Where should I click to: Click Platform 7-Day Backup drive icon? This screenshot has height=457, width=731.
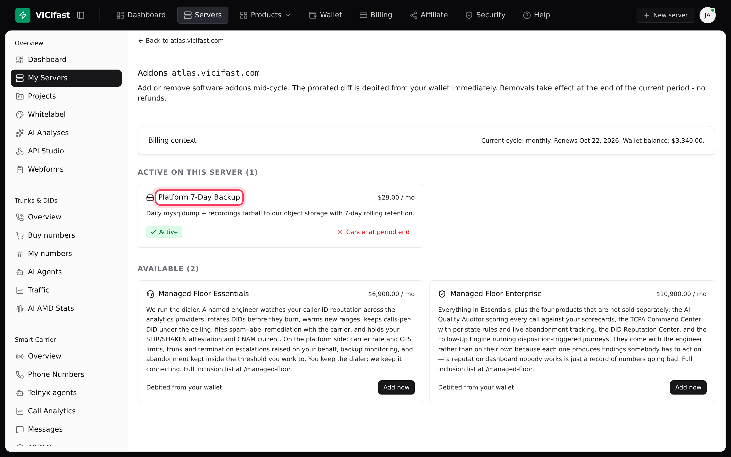point(150,198)
